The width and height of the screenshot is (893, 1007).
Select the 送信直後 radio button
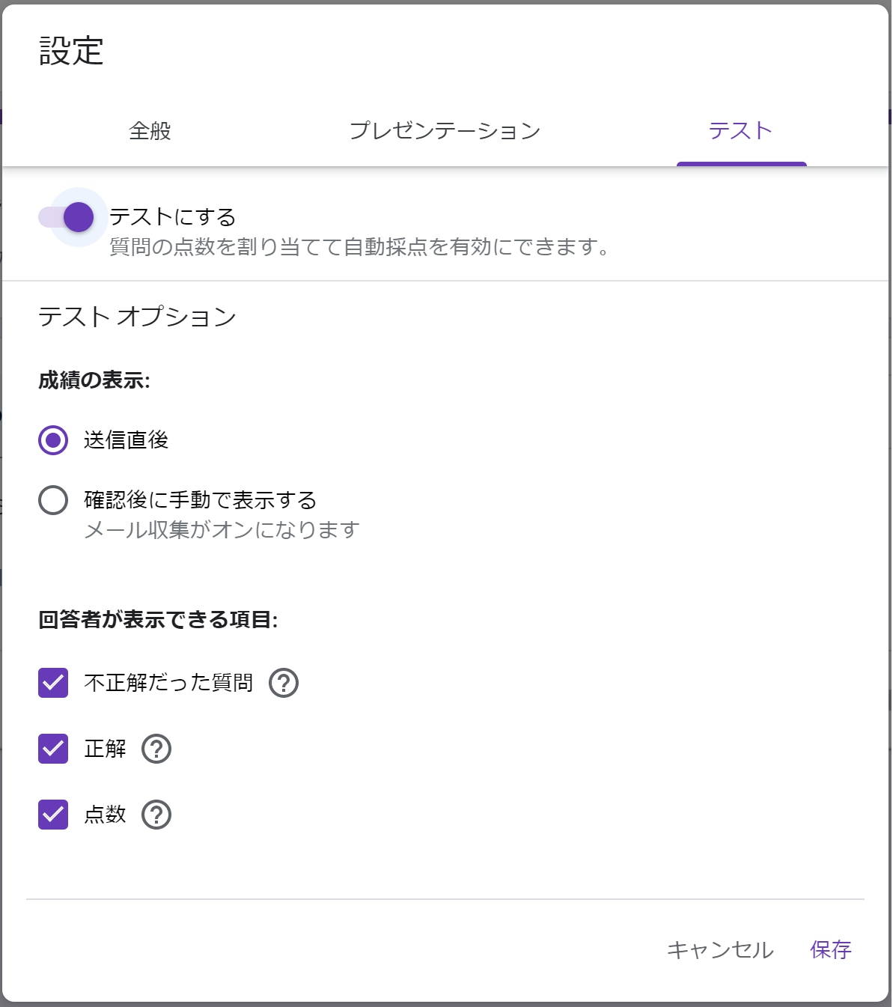pos(53,440)
